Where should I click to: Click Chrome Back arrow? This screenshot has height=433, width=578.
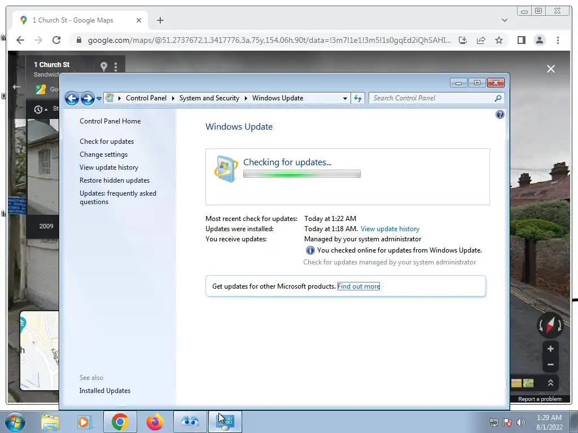click(20, 40)
